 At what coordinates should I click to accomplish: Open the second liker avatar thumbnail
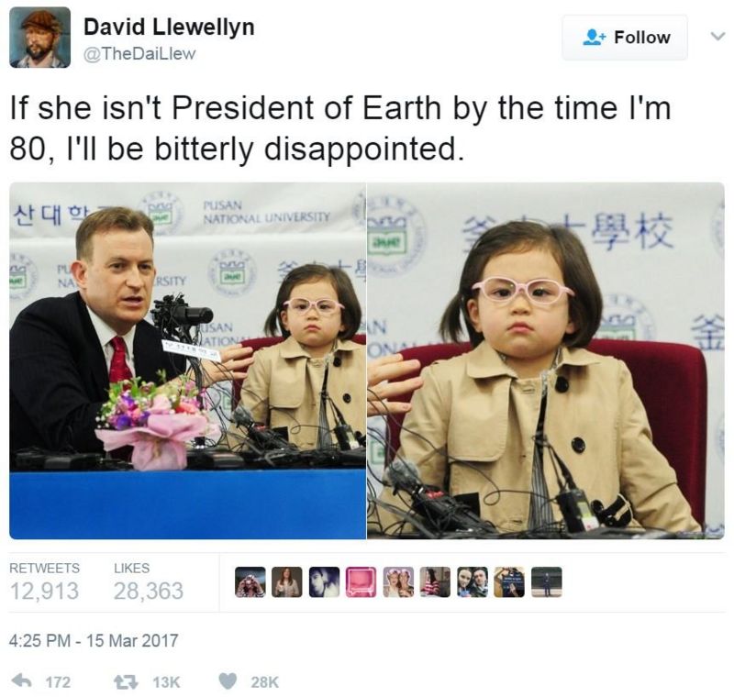[x=287, y=582]
